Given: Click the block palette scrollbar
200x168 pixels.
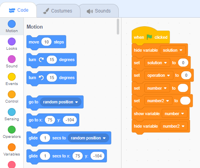Looking at the screenshot, I should coord(118,27).
